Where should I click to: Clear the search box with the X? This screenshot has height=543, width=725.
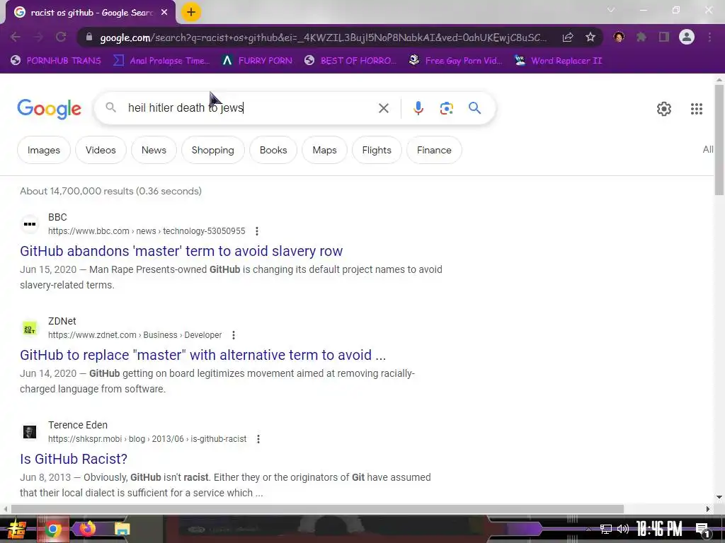(383, 108)
